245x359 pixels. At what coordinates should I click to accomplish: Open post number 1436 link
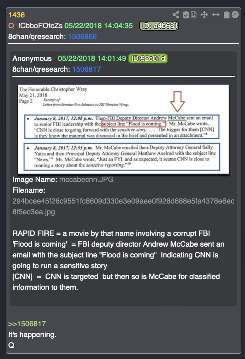(17, 15)
